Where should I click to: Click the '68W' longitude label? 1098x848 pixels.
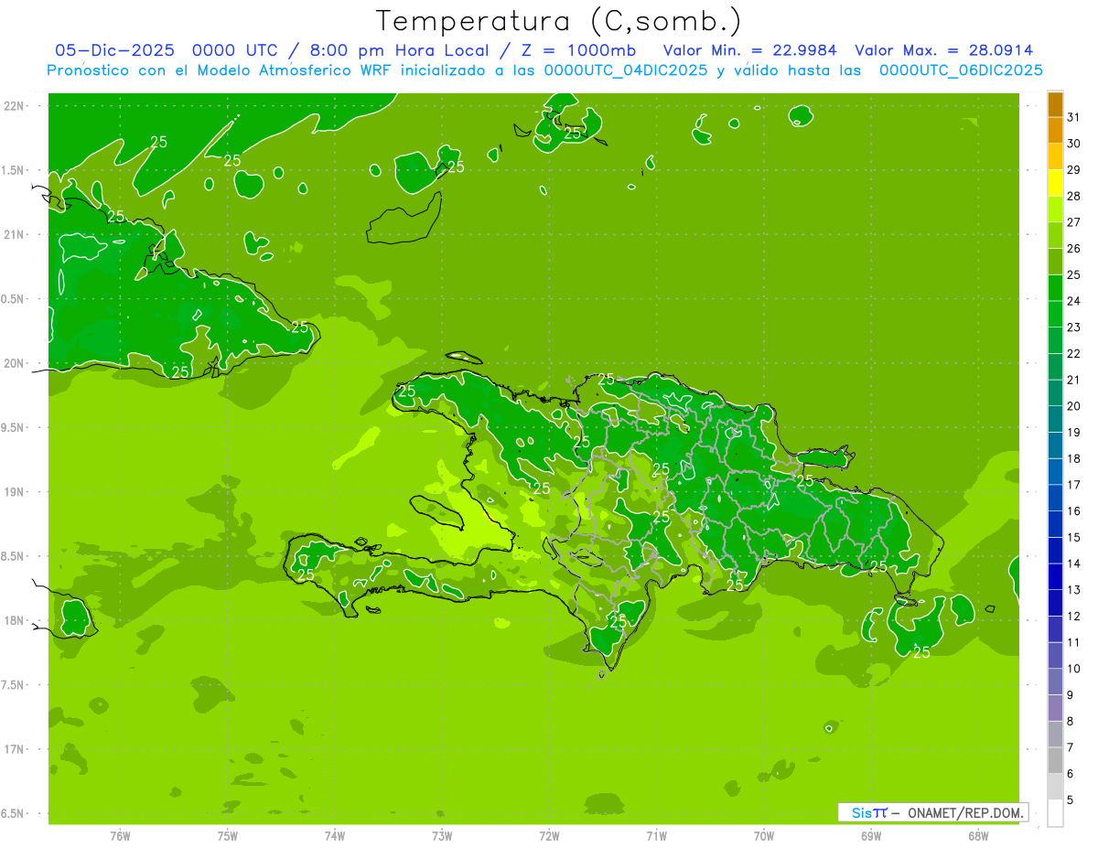click(x=977, y=835)
